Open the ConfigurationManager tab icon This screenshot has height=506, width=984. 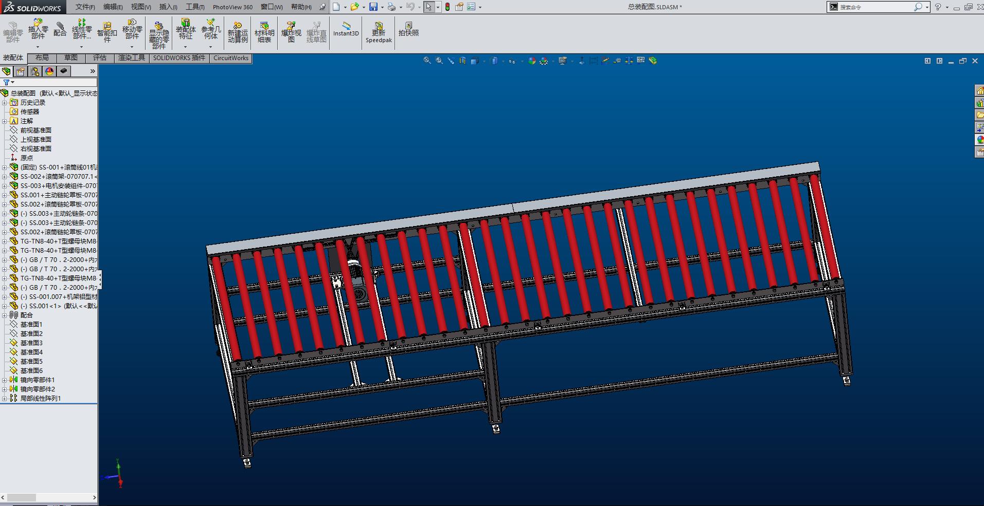[x=35, y=71]
